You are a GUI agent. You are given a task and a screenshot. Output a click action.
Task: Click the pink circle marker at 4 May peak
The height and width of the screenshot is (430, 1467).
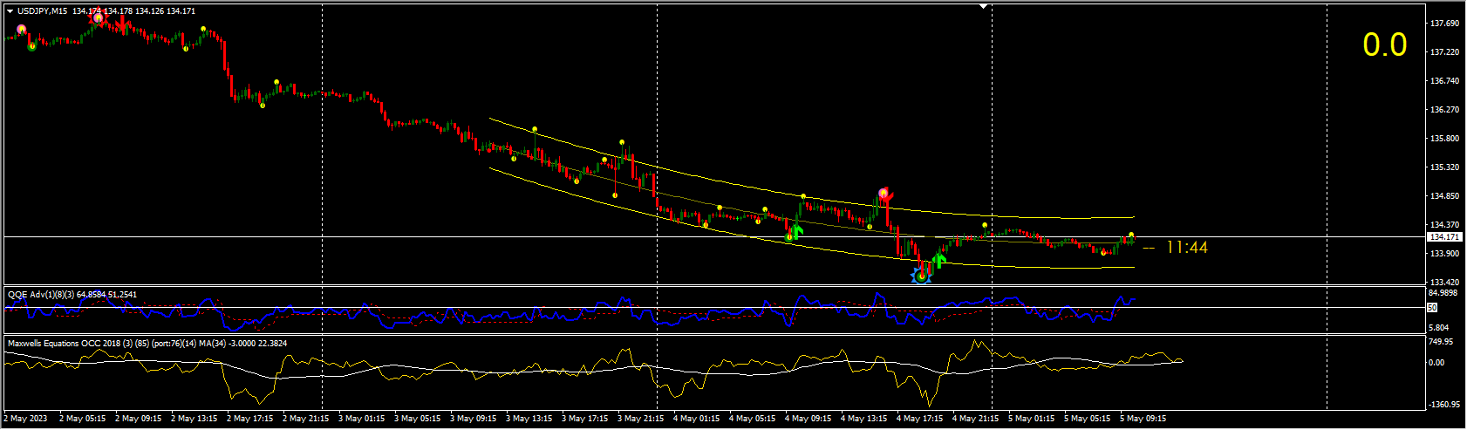(884, 193)
